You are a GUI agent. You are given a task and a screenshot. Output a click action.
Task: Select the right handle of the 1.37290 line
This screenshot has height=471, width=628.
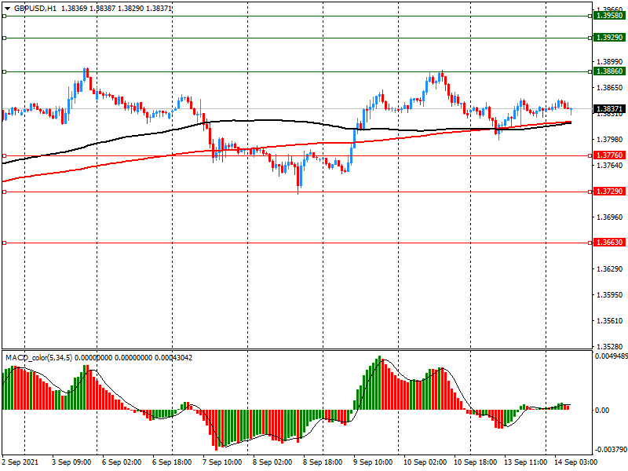590,192
